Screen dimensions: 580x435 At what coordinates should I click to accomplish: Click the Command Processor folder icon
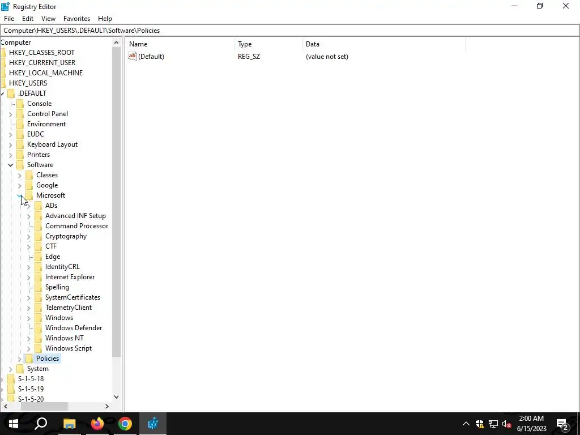39,226
